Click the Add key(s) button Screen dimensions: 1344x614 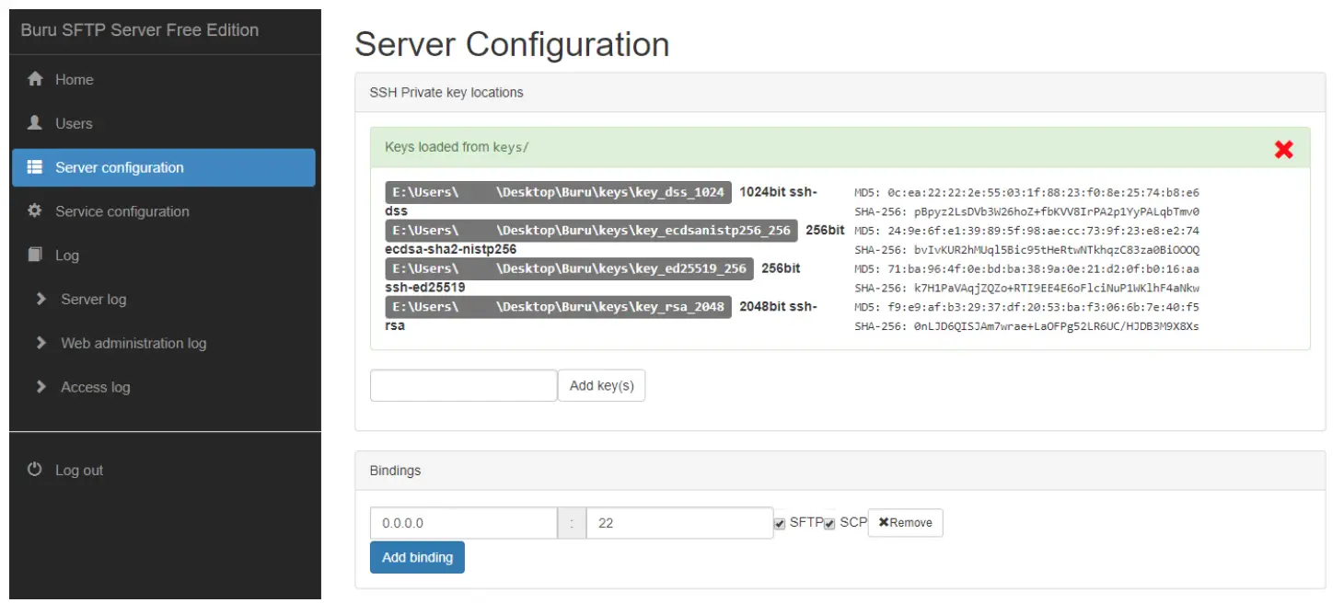pos(601,386)
